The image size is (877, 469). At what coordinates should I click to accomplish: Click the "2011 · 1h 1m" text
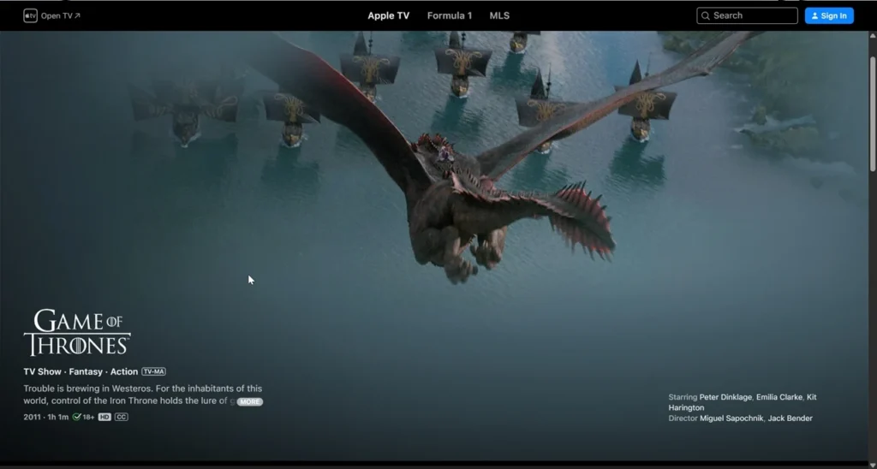[x=46, y=417]
